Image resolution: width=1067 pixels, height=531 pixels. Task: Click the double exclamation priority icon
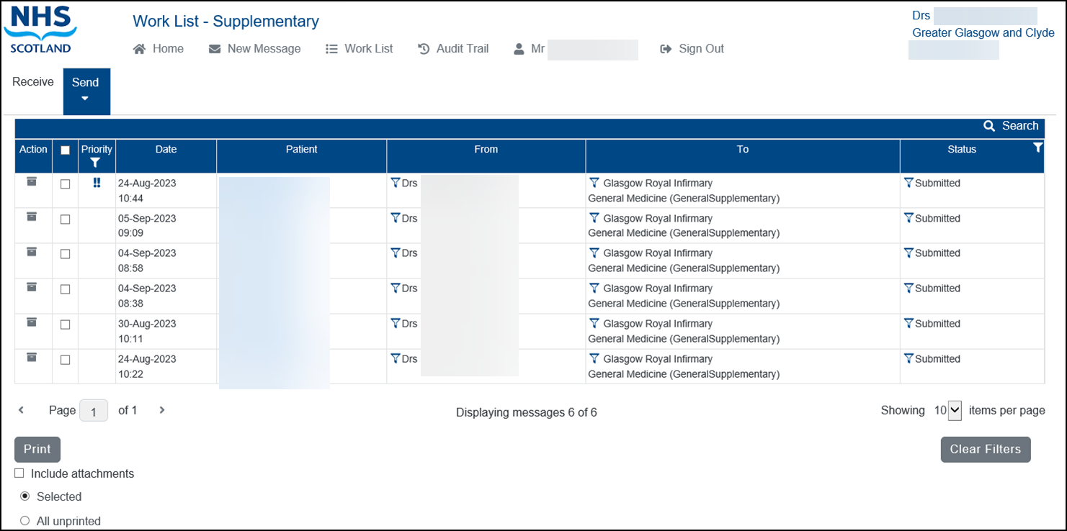97,183
